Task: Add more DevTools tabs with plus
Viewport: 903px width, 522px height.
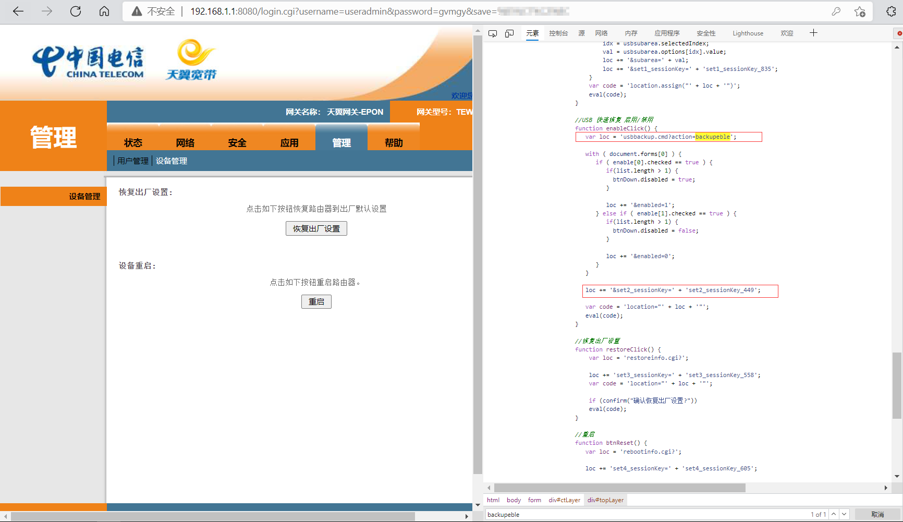Action: [813, 33]
